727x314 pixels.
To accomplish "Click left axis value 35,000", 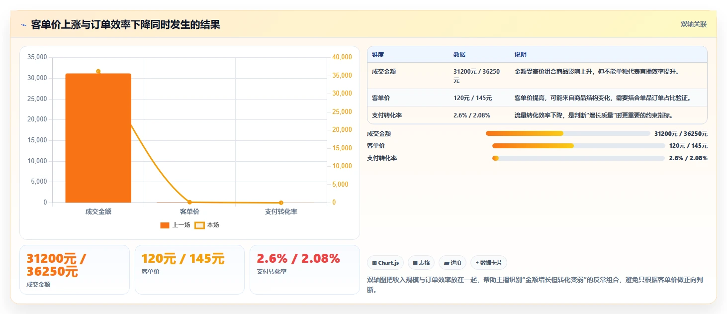I will [x=37, y=57].
